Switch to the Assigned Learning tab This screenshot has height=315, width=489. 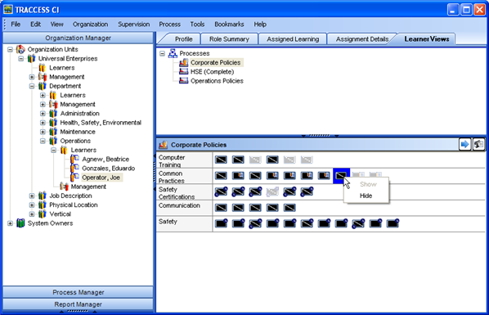(293, 39)
